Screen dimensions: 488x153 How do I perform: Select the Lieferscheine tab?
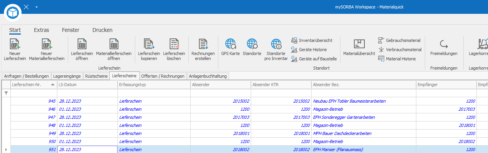(124, 76)
